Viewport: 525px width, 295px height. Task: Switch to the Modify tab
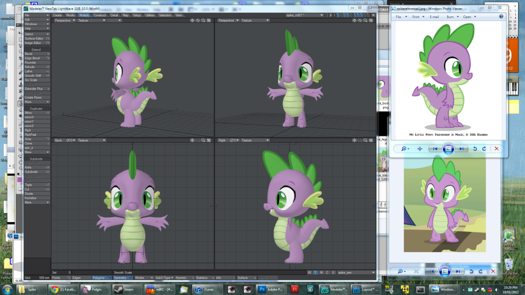(70, 15)
